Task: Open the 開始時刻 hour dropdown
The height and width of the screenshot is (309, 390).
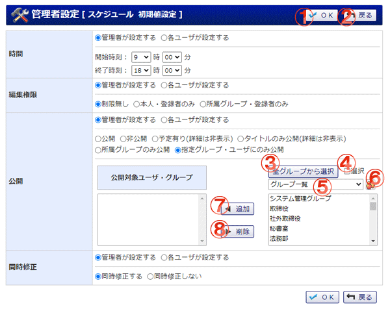Action: click(x=141, y=57)
